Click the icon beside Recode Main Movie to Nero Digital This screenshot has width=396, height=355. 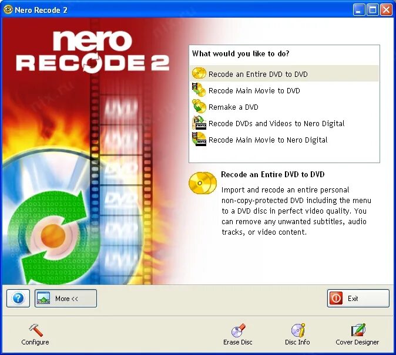pyautogui.click(x=199, y=139)
